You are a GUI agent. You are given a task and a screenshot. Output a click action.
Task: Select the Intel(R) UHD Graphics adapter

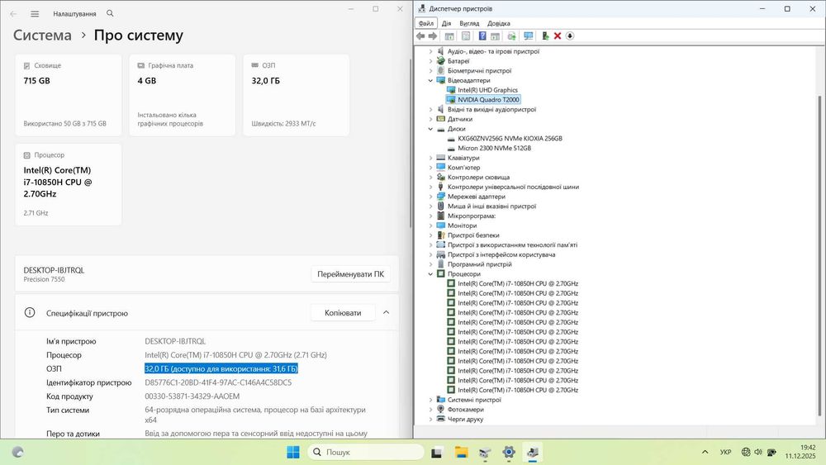point(487,90)
